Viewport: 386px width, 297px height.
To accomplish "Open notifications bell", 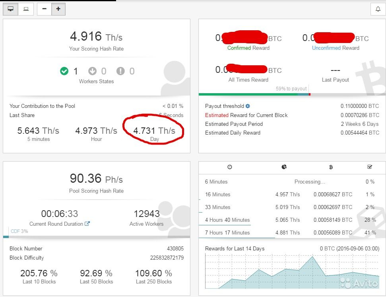I will coord(378,9).
